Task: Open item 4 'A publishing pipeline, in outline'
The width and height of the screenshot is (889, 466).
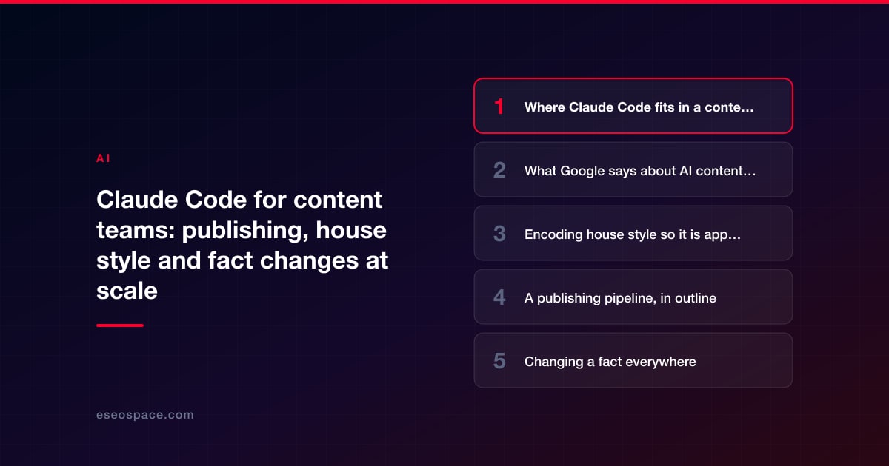Action: point(633,297)
